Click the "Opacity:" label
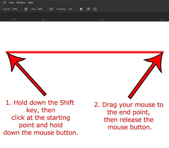 7,9
